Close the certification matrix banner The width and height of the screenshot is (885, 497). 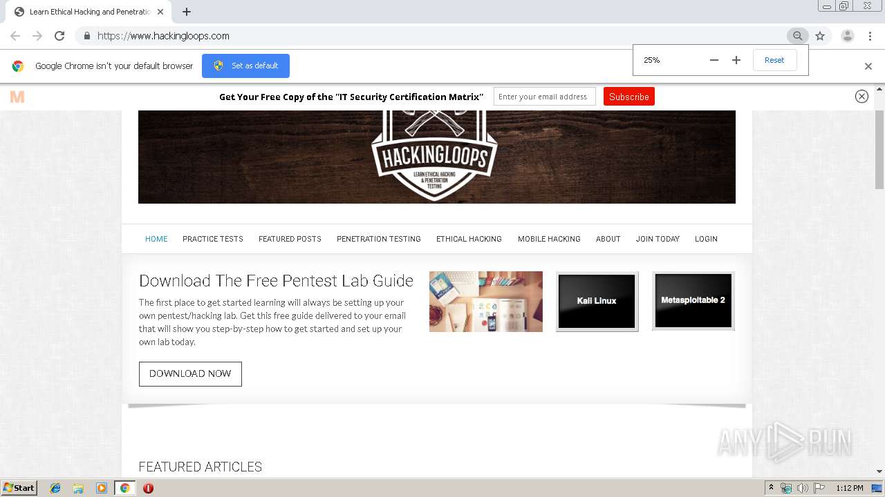[861, 97]
